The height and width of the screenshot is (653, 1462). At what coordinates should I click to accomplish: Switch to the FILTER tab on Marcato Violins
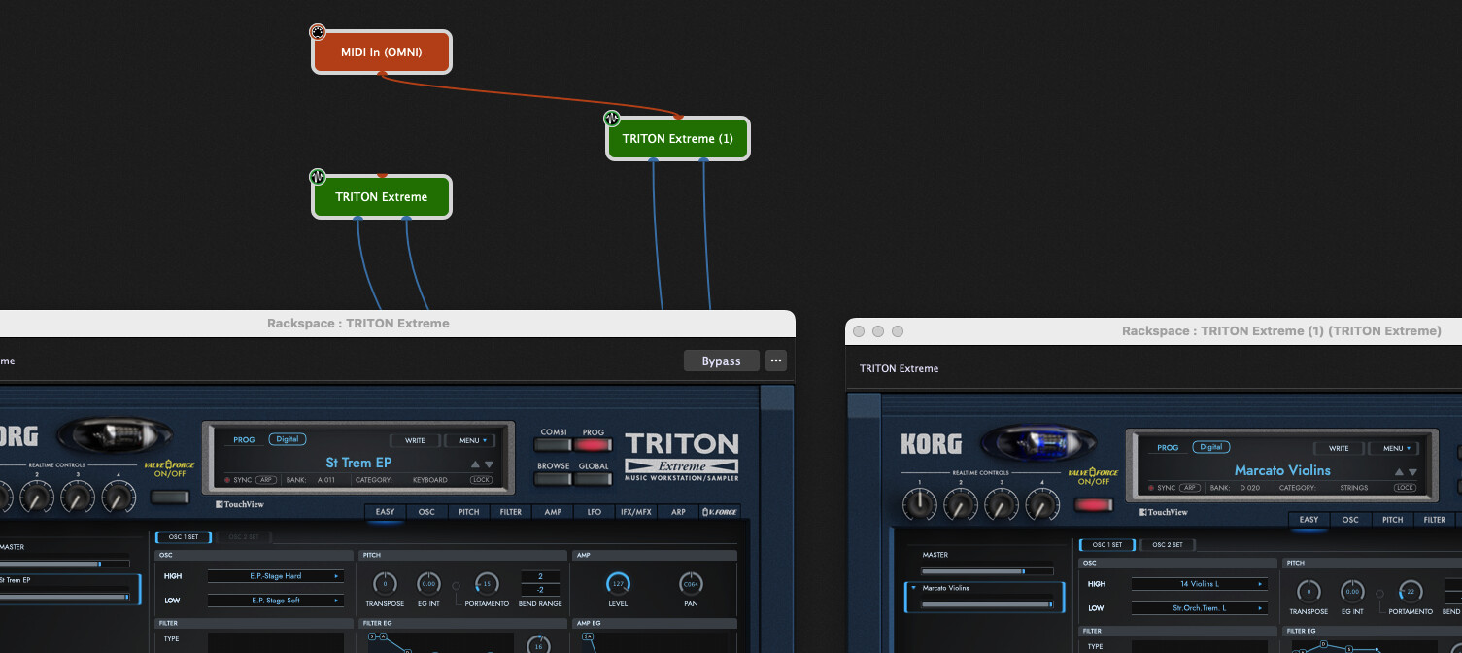point(1435,519)
